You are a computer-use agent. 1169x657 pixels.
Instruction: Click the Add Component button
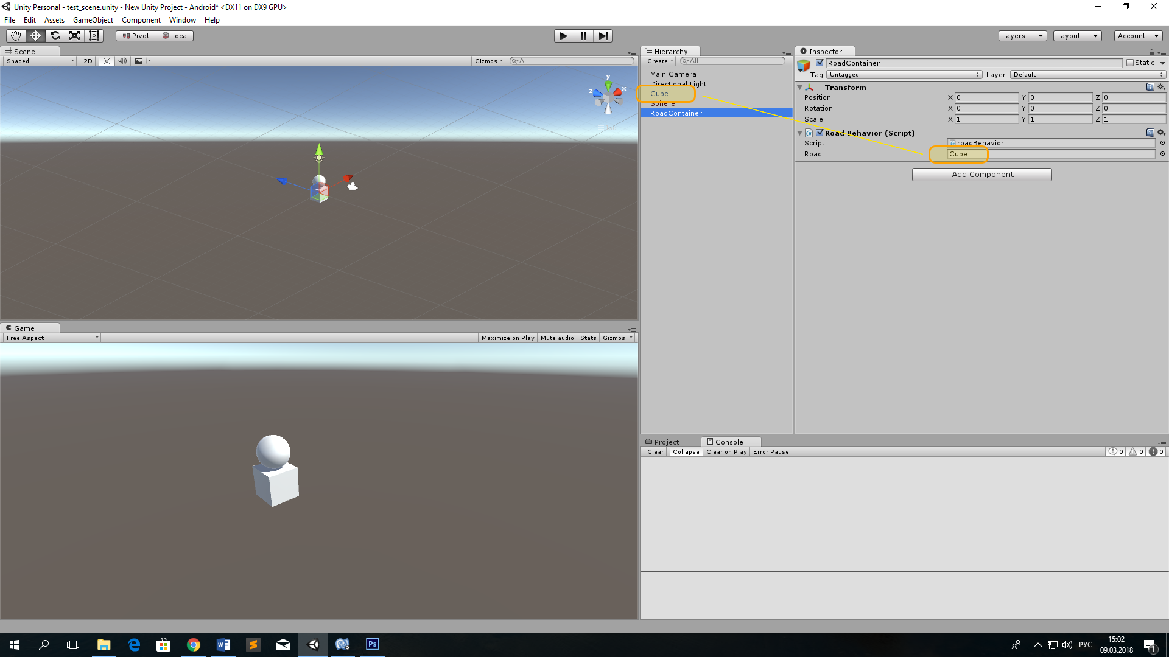[981, 174]
